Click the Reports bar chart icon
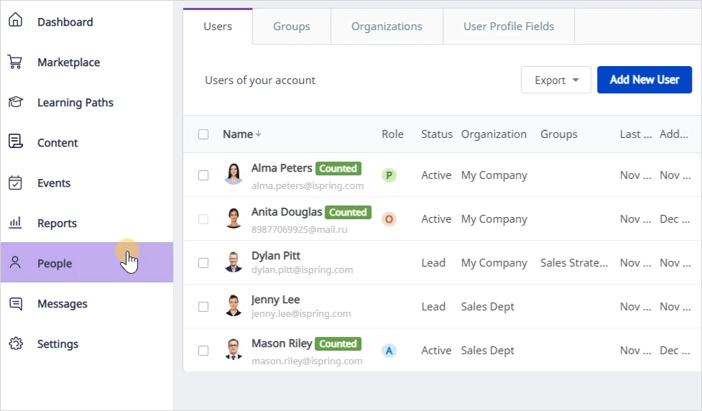 15,223
